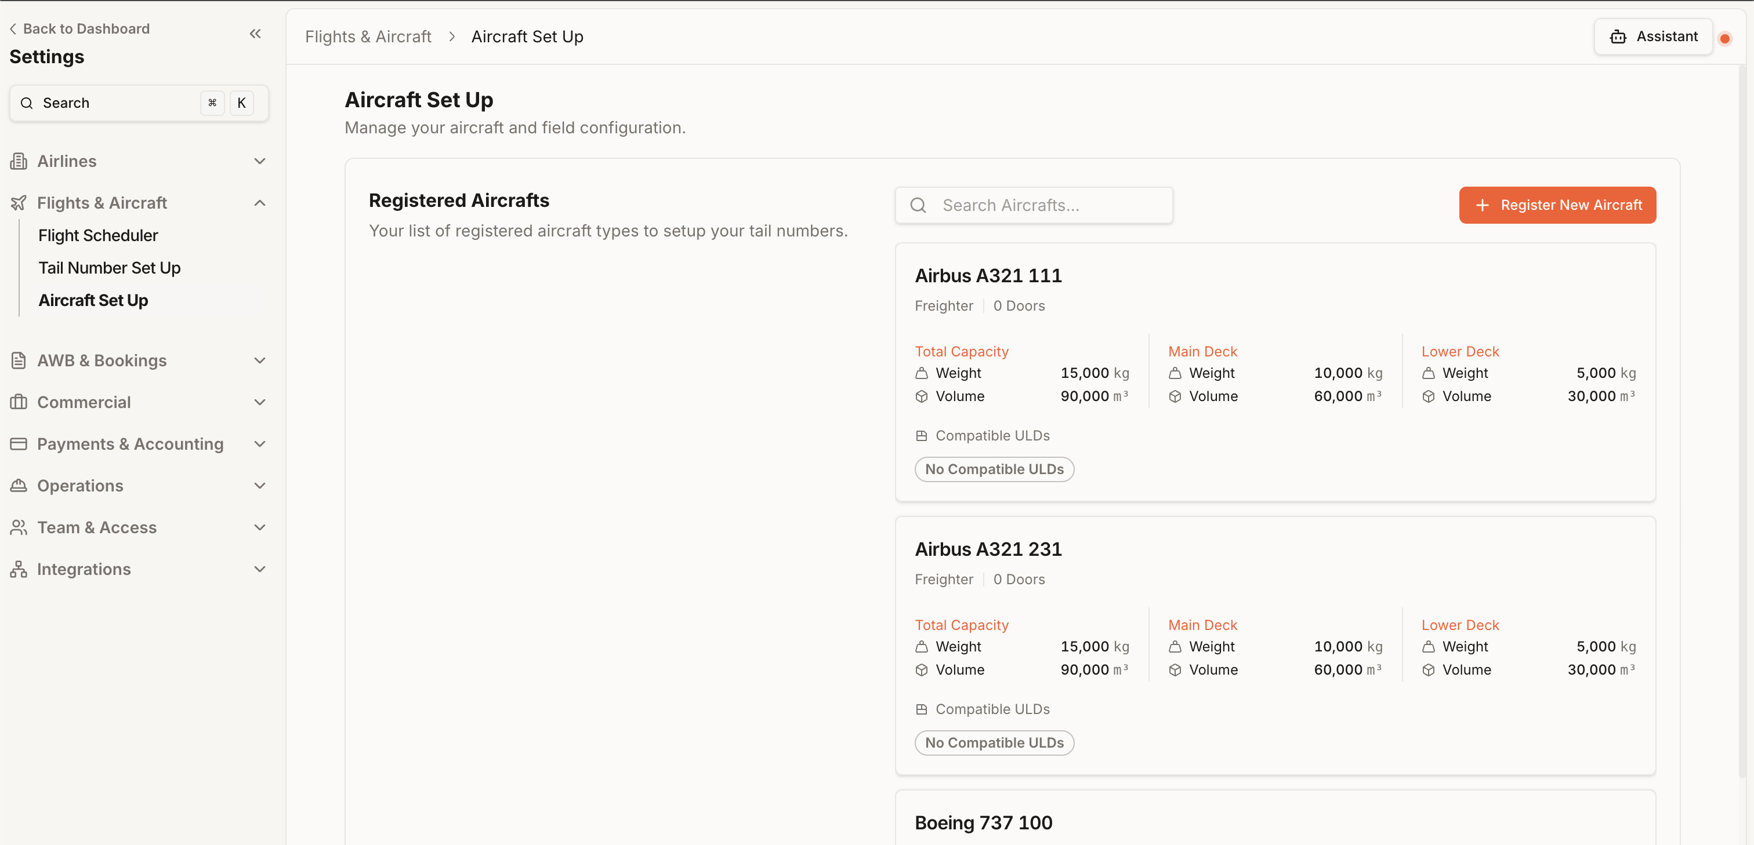Click the orange status dot beside Assistant
The width and height of the screenshot is (1754, 845).
click(x=1725, y=38)
